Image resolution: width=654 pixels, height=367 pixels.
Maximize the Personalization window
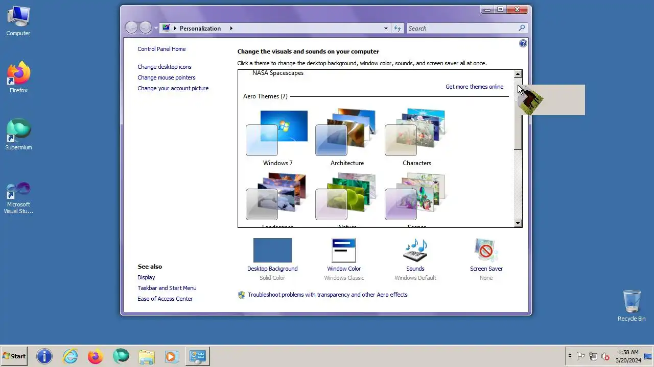pyautogui.click(x=500, y=9)
